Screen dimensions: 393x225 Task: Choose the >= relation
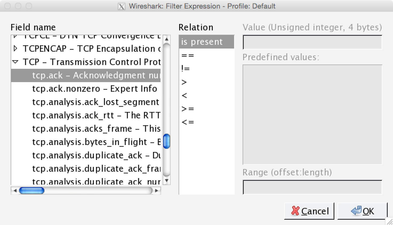click(x=207, y=109)
